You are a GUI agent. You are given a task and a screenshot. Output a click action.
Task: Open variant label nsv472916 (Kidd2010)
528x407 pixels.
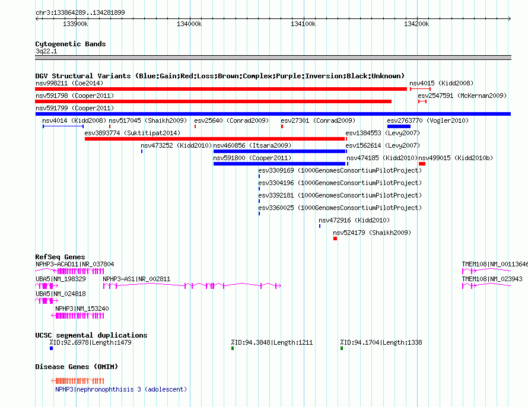pyautogui.click(x=354, y=220)
